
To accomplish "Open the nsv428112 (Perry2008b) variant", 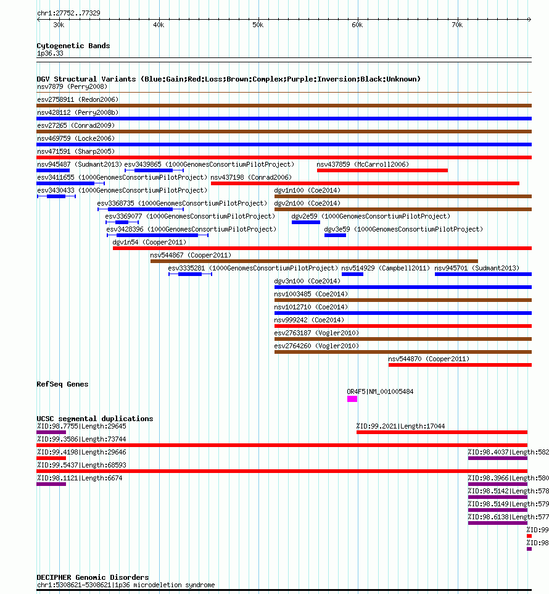I will click(x=284, y=119).
